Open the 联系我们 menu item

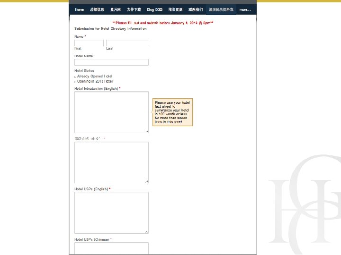point(196,9)
